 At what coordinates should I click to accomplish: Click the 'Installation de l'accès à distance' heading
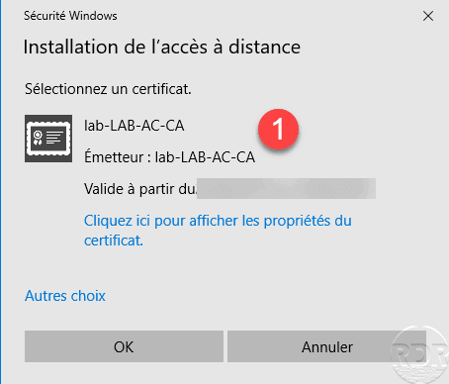162,47
